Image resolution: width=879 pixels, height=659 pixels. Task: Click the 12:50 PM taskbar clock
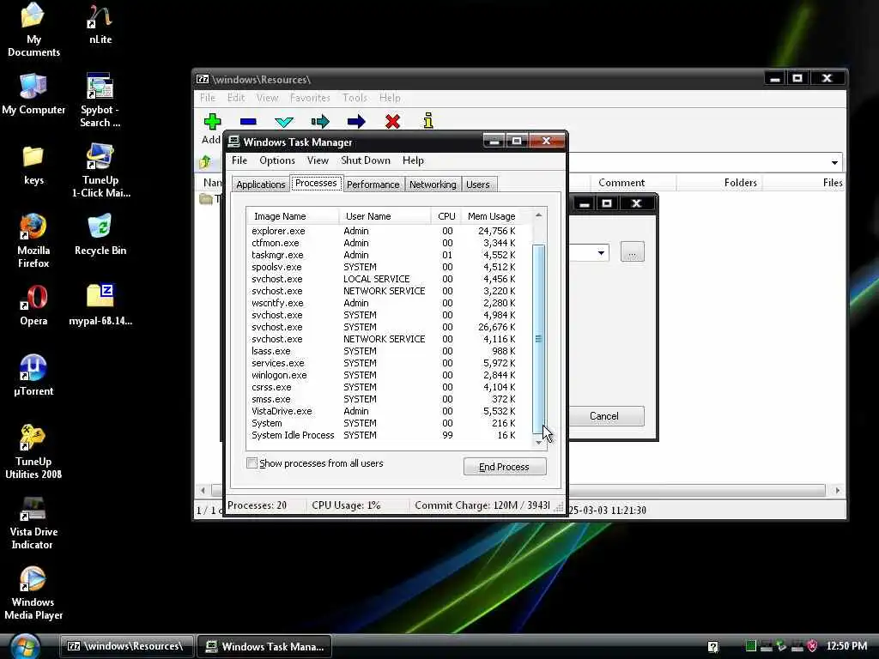pyautogui.click(x=846, y=646)
